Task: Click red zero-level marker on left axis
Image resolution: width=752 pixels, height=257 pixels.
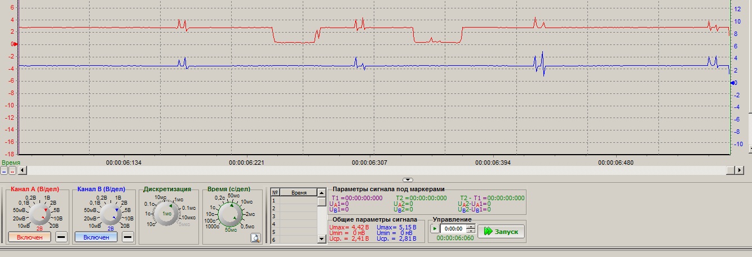Action: [x=16, y=43]
